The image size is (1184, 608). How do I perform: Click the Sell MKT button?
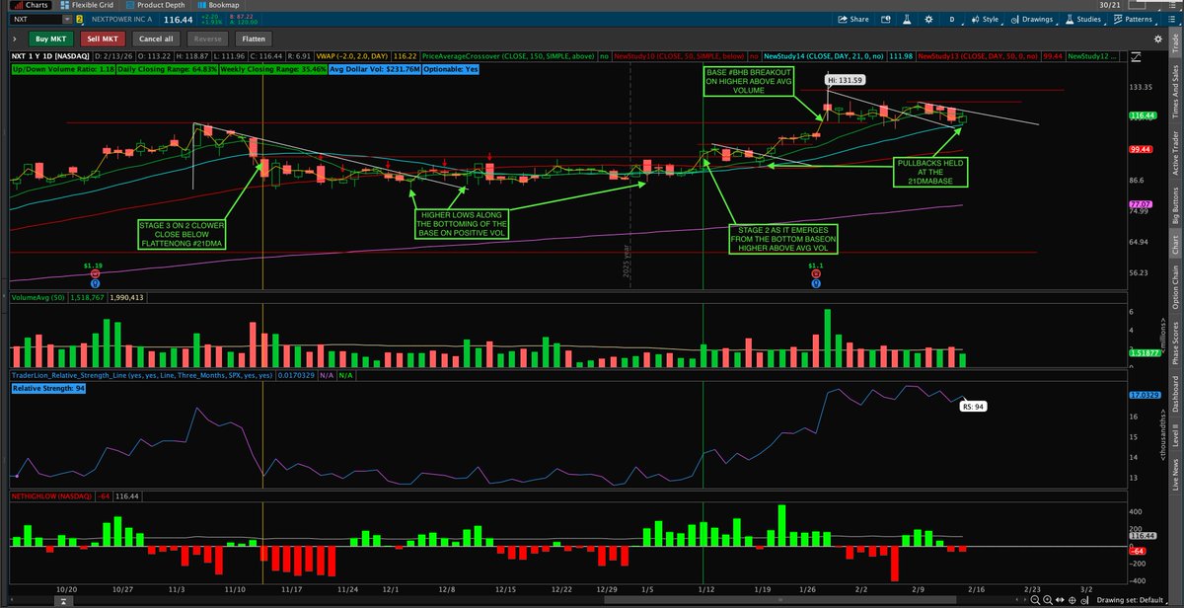click(x=103, y=38)
